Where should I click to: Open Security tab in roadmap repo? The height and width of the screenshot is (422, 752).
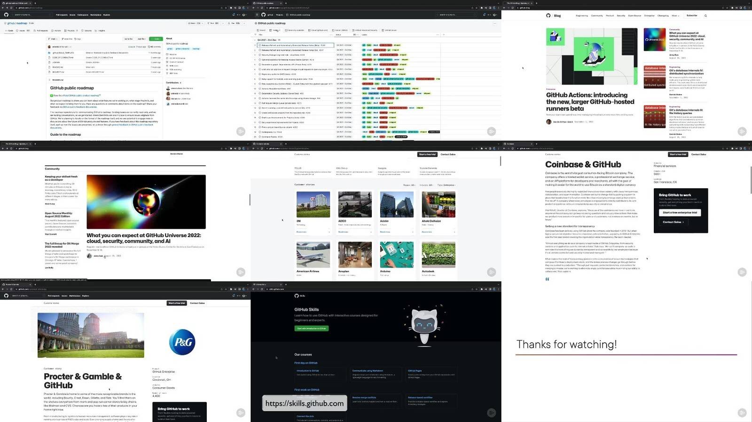[86, 31]
